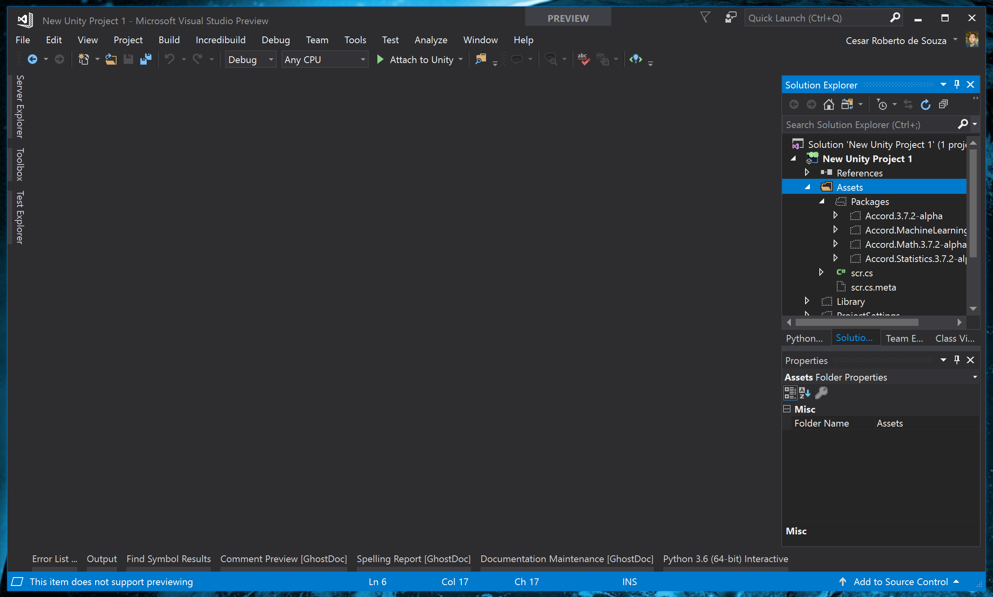The image size is (993, 597).
Task: Click the Property Pages wrench icon
Action: click(x=821, y=392)
